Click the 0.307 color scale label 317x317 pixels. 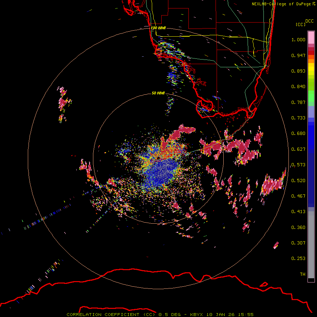click(298, 243)
